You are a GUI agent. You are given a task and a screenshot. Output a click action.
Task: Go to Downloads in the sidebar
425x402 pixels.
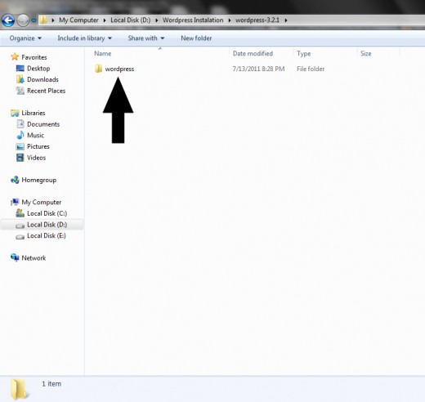[x=42, y=79]
